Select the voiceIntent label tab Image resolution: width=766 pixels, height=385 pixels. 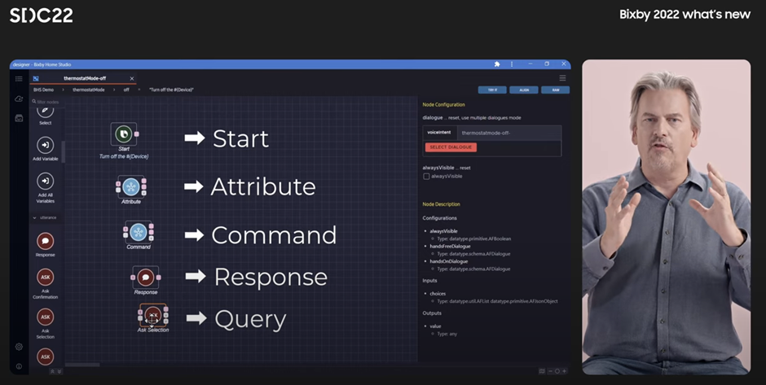[x=439, y=133]
